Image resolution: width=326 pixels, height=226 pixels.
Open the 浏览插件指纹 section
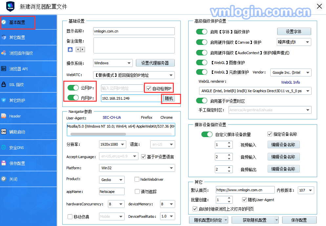28,53
